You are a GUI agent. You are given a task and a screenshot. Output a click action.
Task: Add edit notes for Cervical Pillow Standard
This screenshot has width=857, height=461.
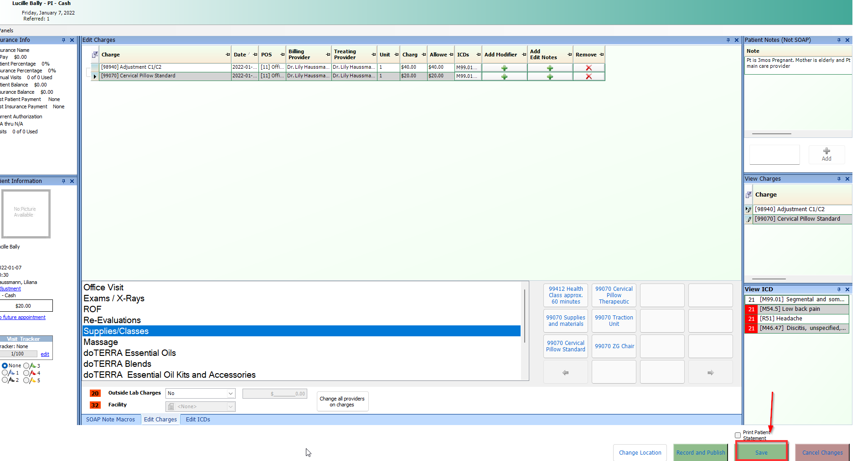[x=550, y=76]
